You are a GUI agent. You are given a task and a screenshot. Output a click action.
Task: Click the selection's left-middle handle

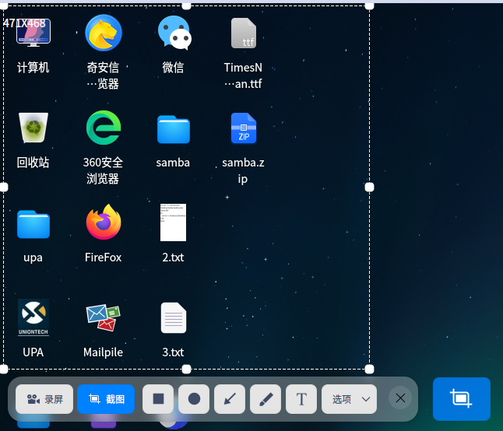coord(4,187)
